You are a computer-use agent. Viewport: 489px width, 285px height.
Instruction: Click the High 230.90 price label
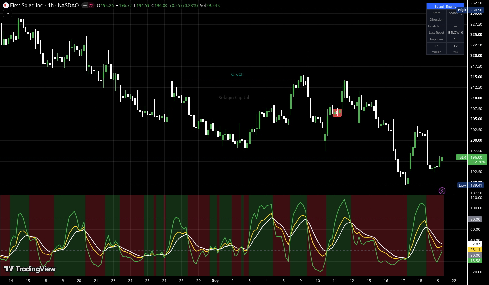470,10
